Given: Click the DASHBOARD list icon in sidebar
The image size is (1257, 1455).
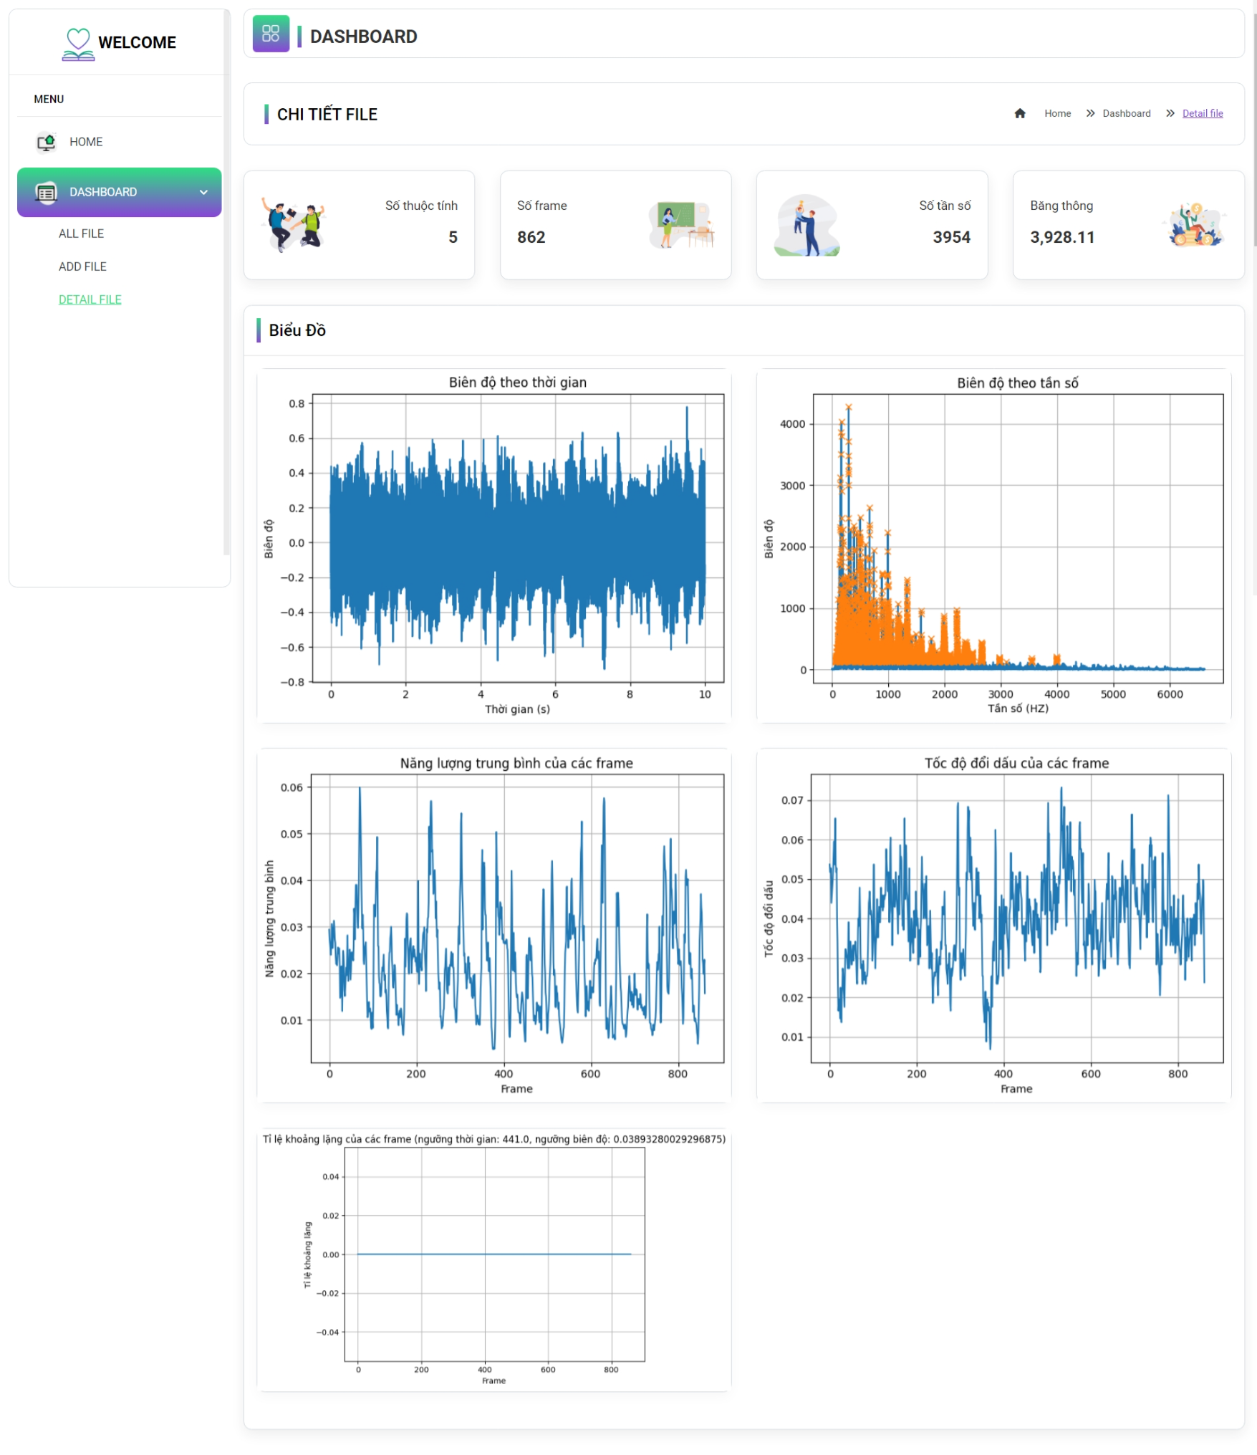Looking at the screenshot, I should (x=47, y=192).
